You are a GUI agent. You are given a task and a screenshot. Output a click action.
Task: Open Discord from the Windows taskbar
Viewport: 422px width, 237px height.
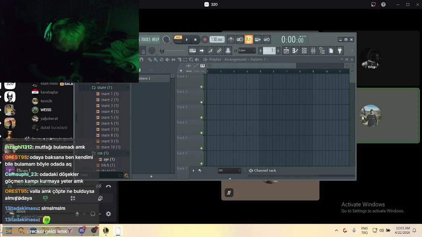pyautogui.click(x=81, y=231)
